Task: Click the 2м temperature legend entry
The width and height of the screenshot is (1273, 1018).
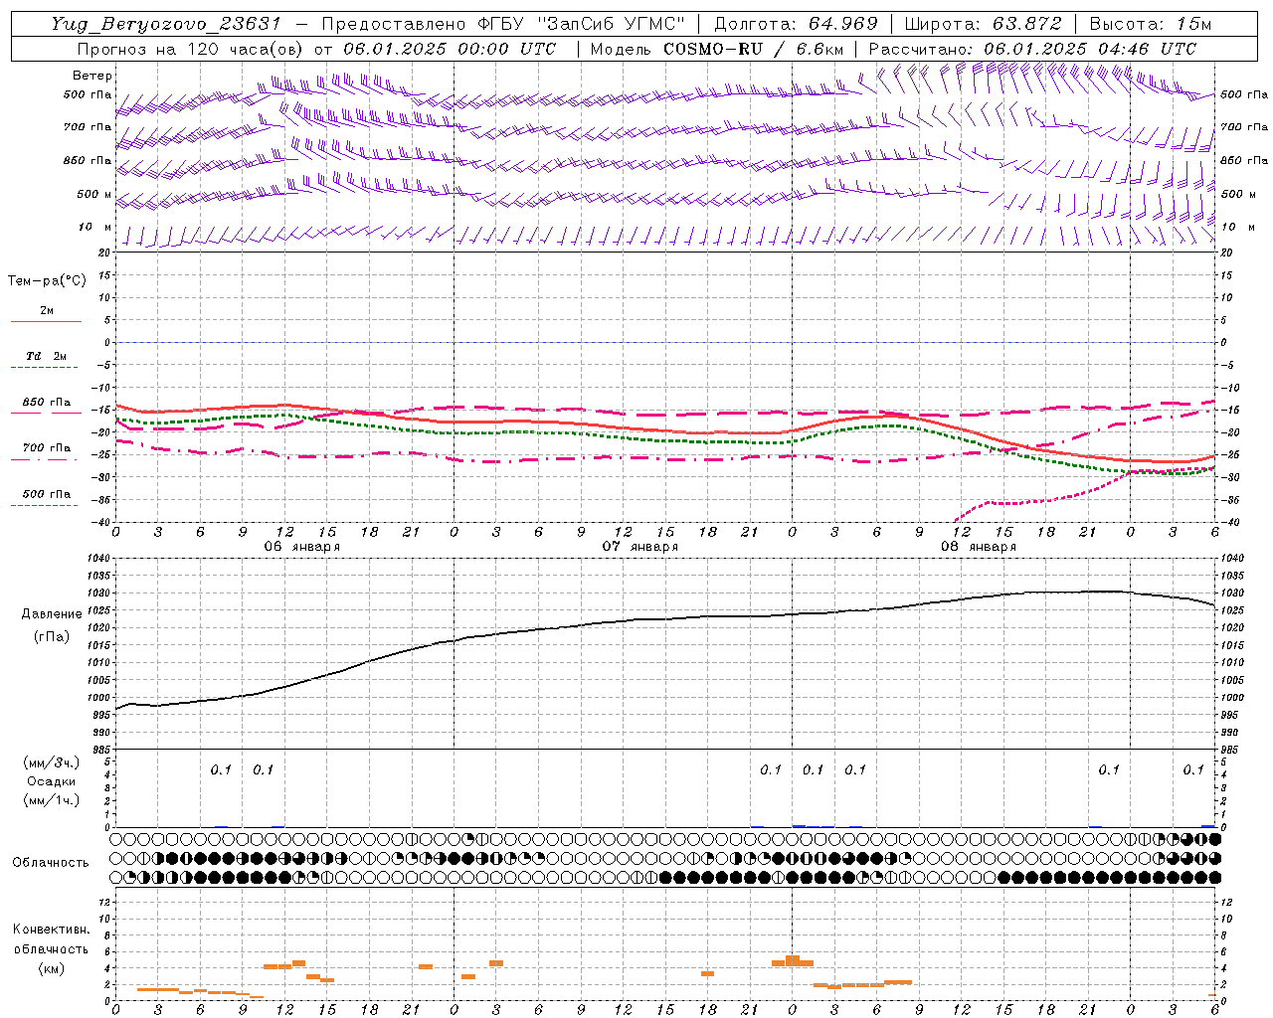Action: (x=47, y=310)
